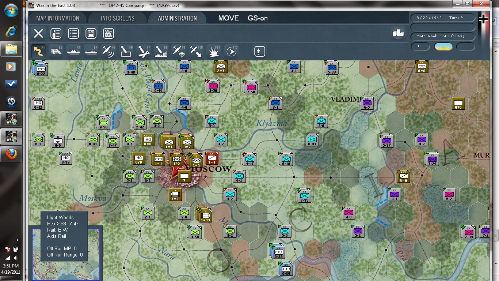Switch to the INFO SCREENS tab

click(118, 18)
